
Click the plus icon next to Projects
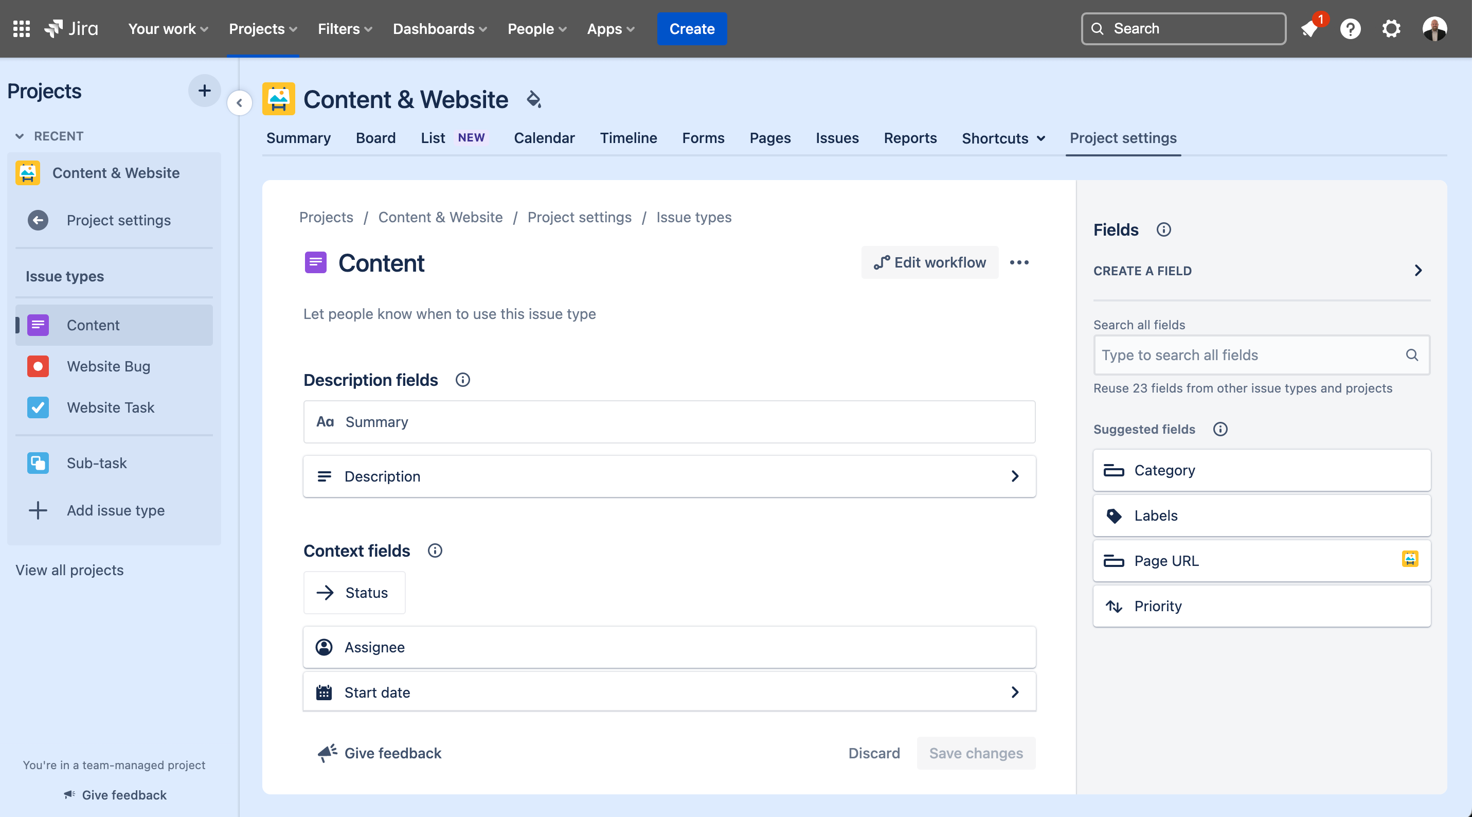[204, 91]
